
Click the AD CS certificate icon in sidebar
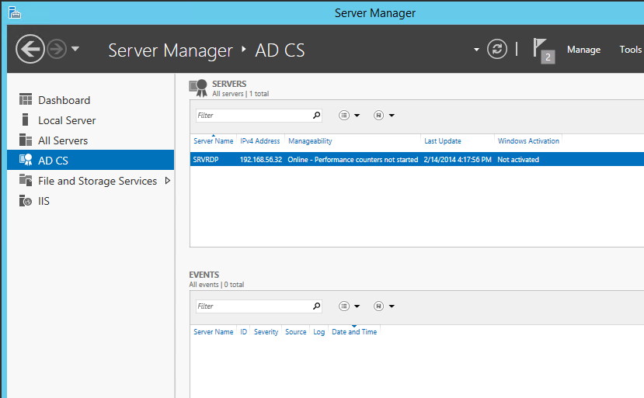coord(26,160)
